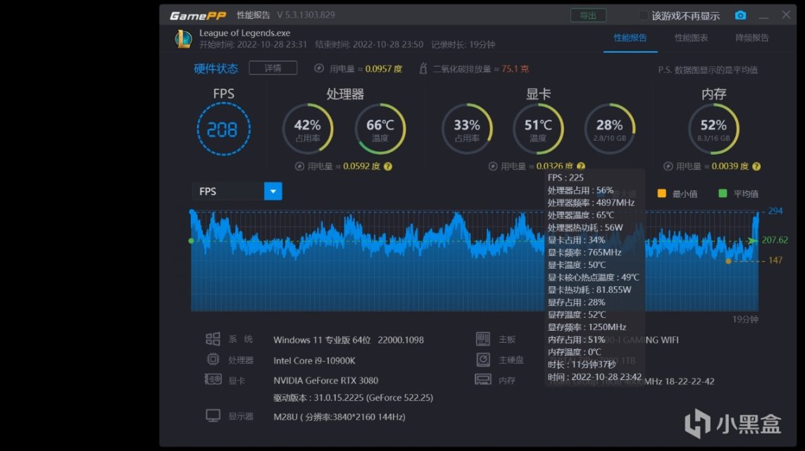
Task: Click the 详情 details button
Action: (273, 68)
